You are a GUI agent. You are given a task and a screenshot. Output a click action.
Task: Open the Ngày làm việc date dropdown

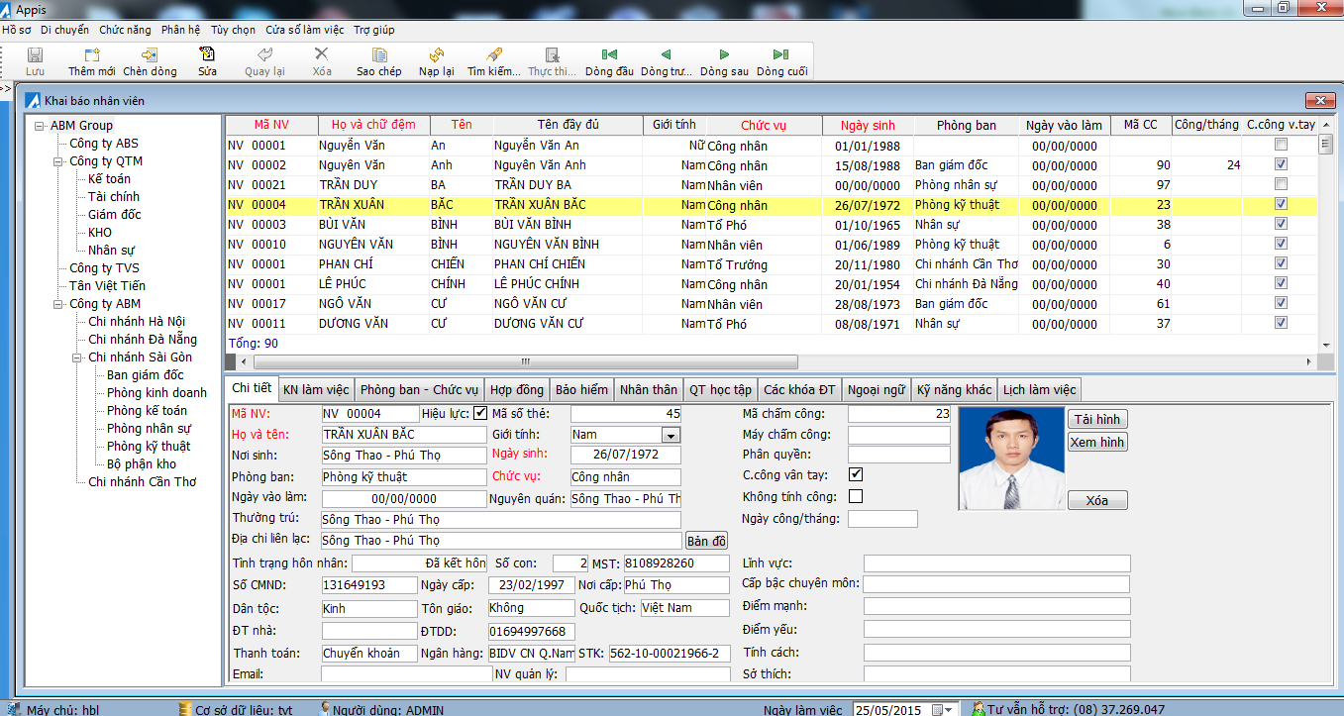coord(949,709)
